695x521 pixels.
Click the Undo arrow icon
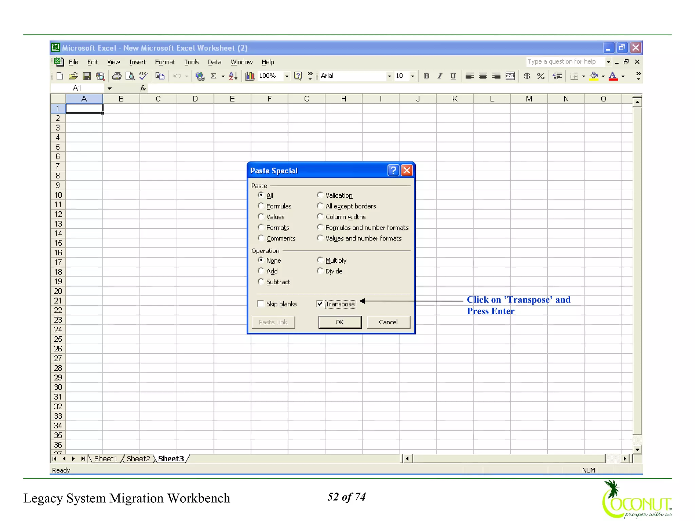pyautogui.click(x=177, y=76)
